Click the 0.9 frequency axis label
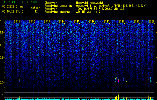157x100 pixels. (x=2, y=57)
